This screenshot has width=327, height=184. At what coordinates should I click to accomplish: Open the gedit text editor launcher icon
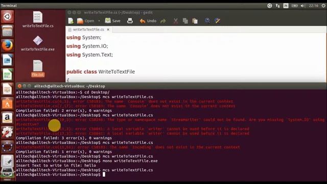[7, 161]
